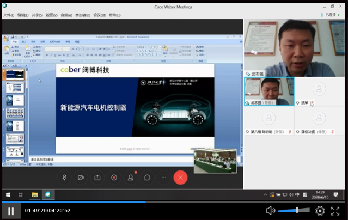
Task: Select the 武志强 participant video thumbnail
Action: 269,90
